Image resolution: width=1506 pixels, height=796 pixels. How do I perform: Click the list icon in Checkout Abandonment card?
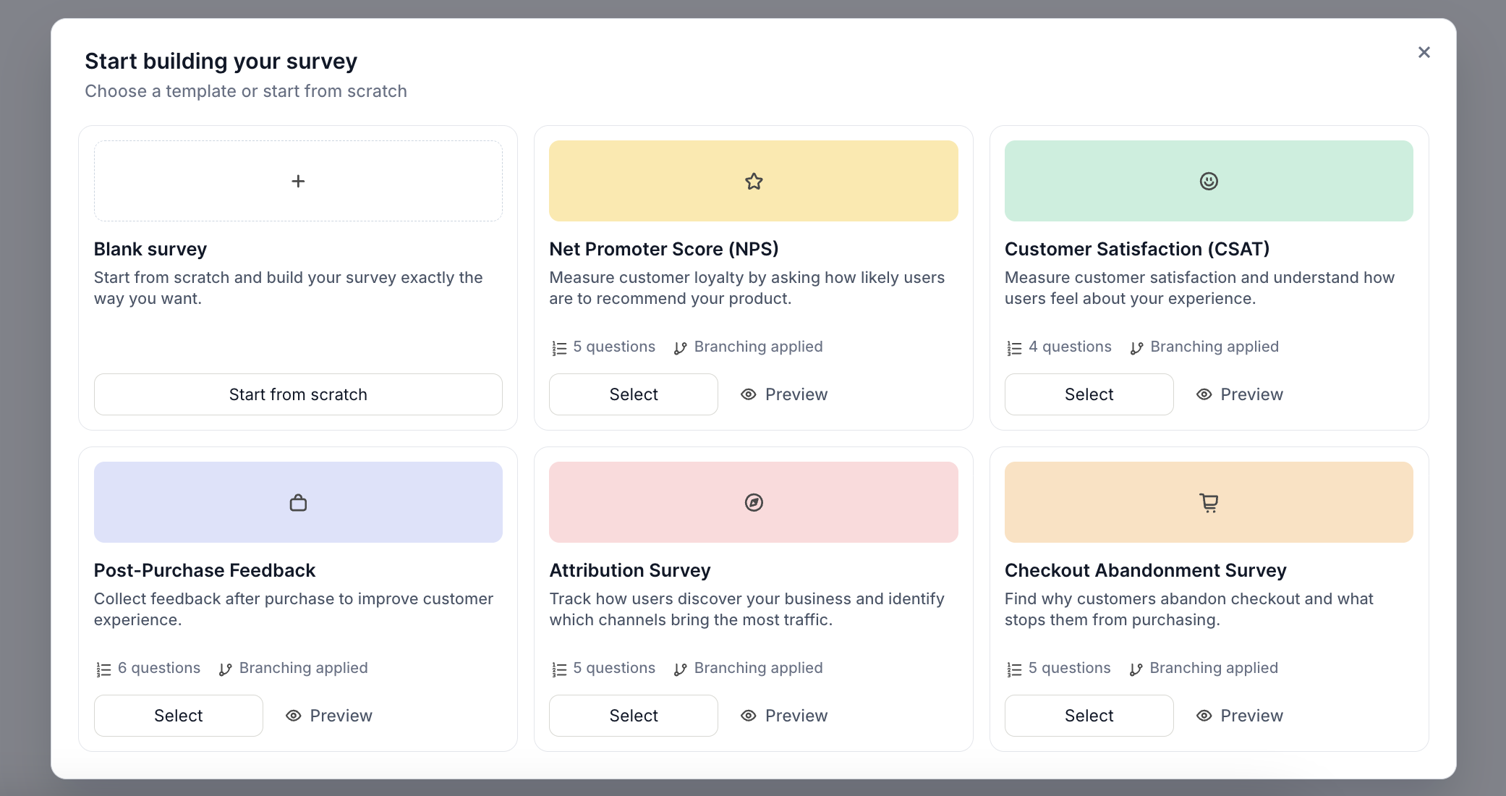pos(1014,669)
